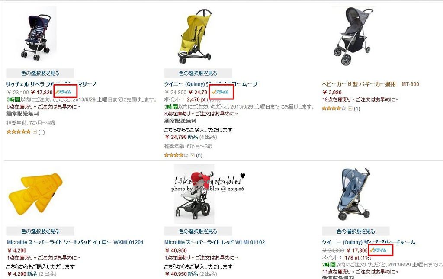
Task: Open color options for Richell navy stroller
Action: pyautogui.click(x=40, y=73)
